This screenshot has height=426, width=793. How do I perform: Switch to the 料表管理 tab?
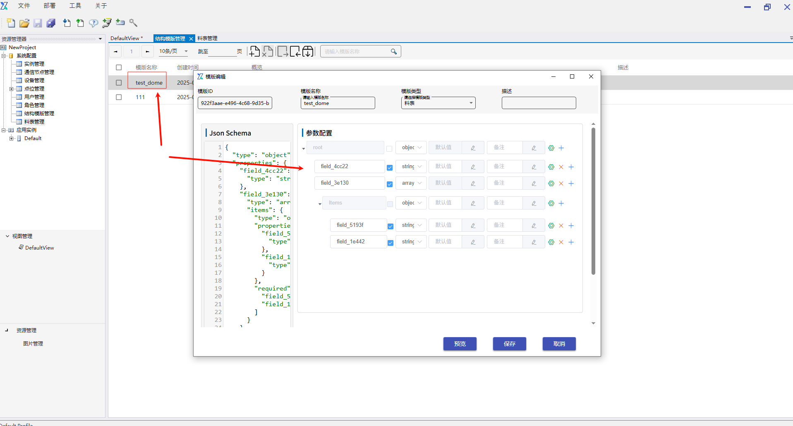(x=207, y=38)
